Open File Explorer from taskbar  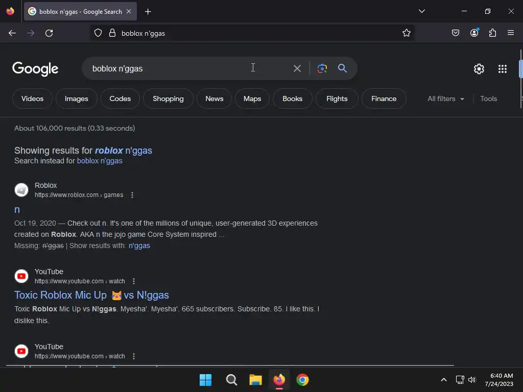pos(255,380)
